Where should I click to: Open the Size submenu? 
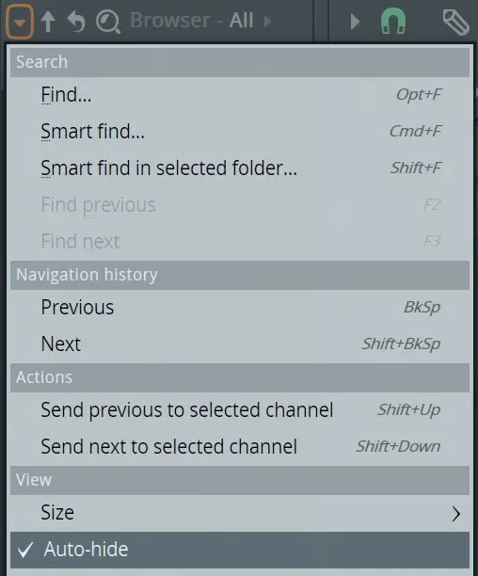pos(240,513)
